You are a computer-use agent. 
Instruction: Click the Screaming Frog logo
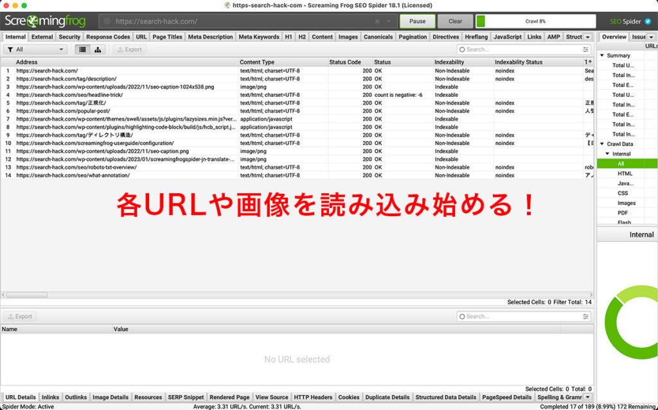click(45, 21)
